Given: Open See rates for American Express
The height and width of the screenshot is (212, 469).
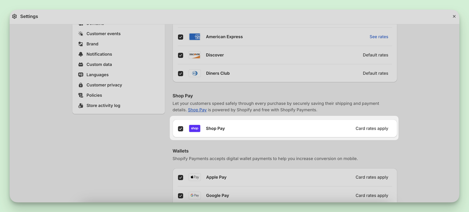Looking at the screenshot, I should click(x=378, y=37).
